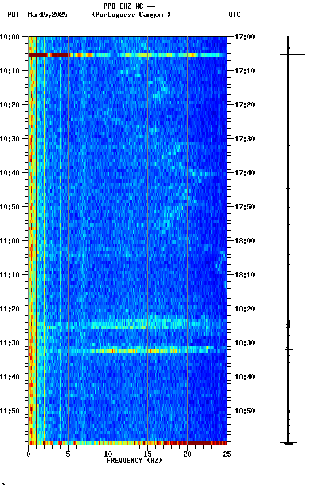Click the seismogram spike near 17:05 UTC
This screenshot has height=490, width=313.
pyautogui.click(x=292, y=54)
